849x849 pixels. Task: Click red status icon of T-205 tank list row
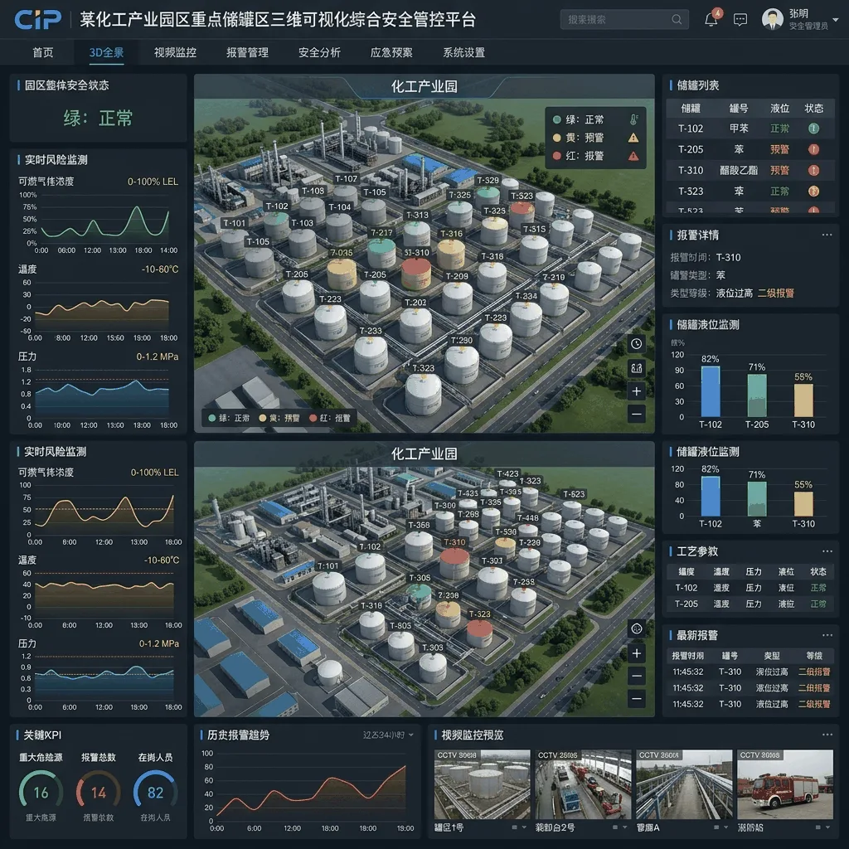[x=813, y=149]
